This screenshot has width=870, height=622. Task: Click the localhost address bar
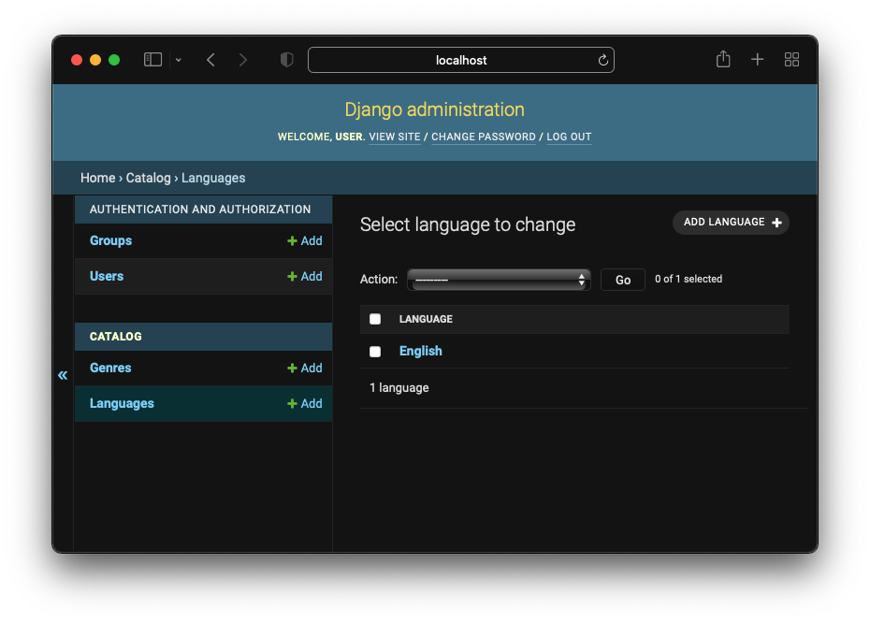click(x=460, y=60)
